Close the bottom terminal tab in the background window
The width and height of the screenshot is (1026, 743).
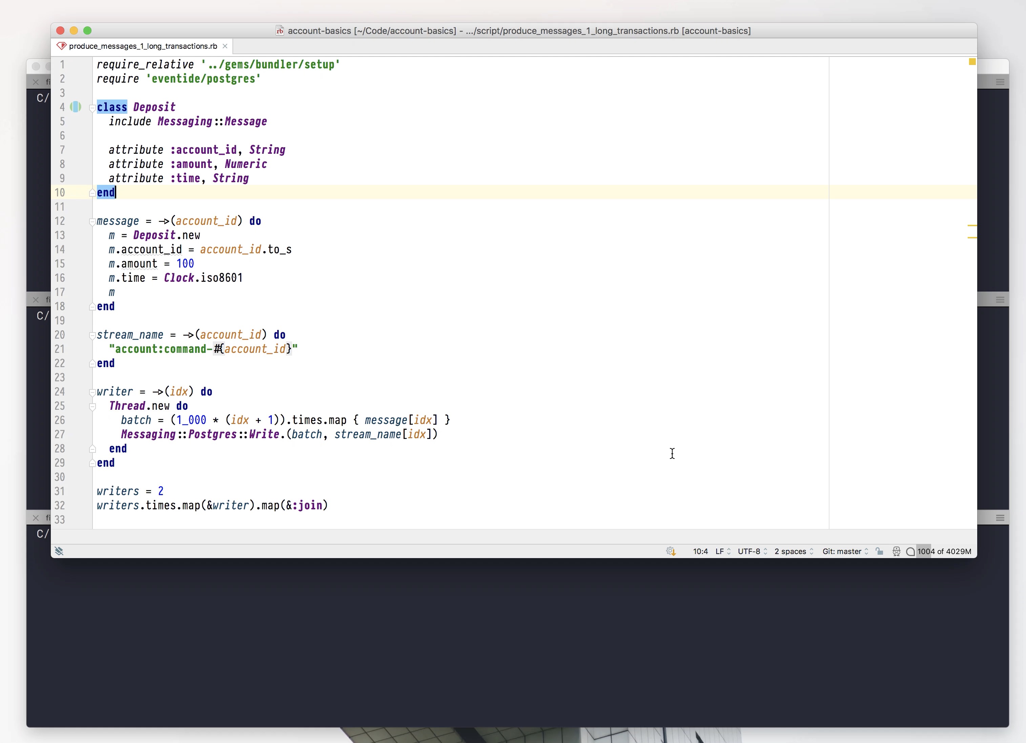[x=36, y=518]
